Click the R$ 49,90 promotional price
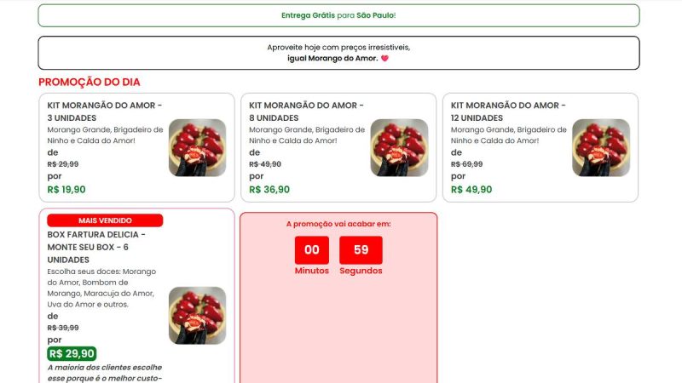This screenshot has height=383, width=682. pyautogui.click(x=471, y=189)
